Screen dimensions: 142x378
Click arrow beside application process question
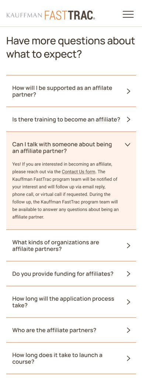pyautogui.click(x=128, y=302)
